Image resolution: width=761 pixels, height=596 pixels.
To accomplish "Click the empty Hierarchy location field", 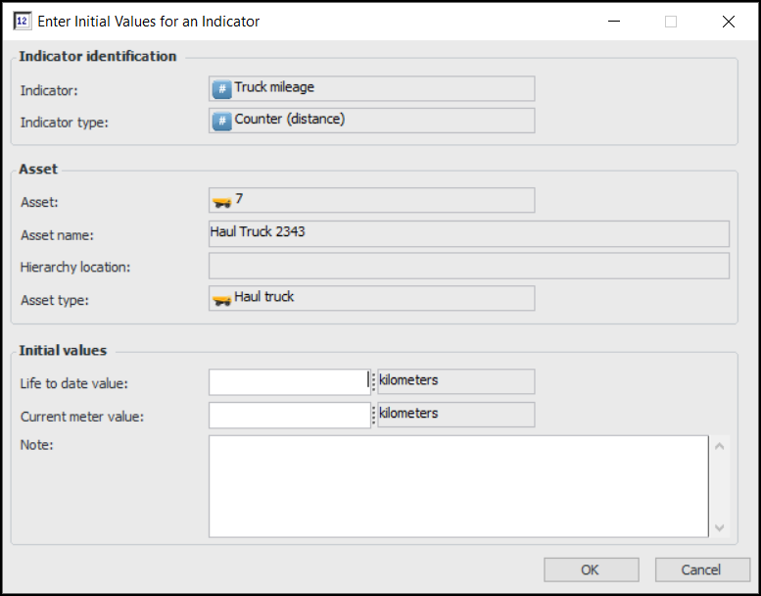I will 468,267.
